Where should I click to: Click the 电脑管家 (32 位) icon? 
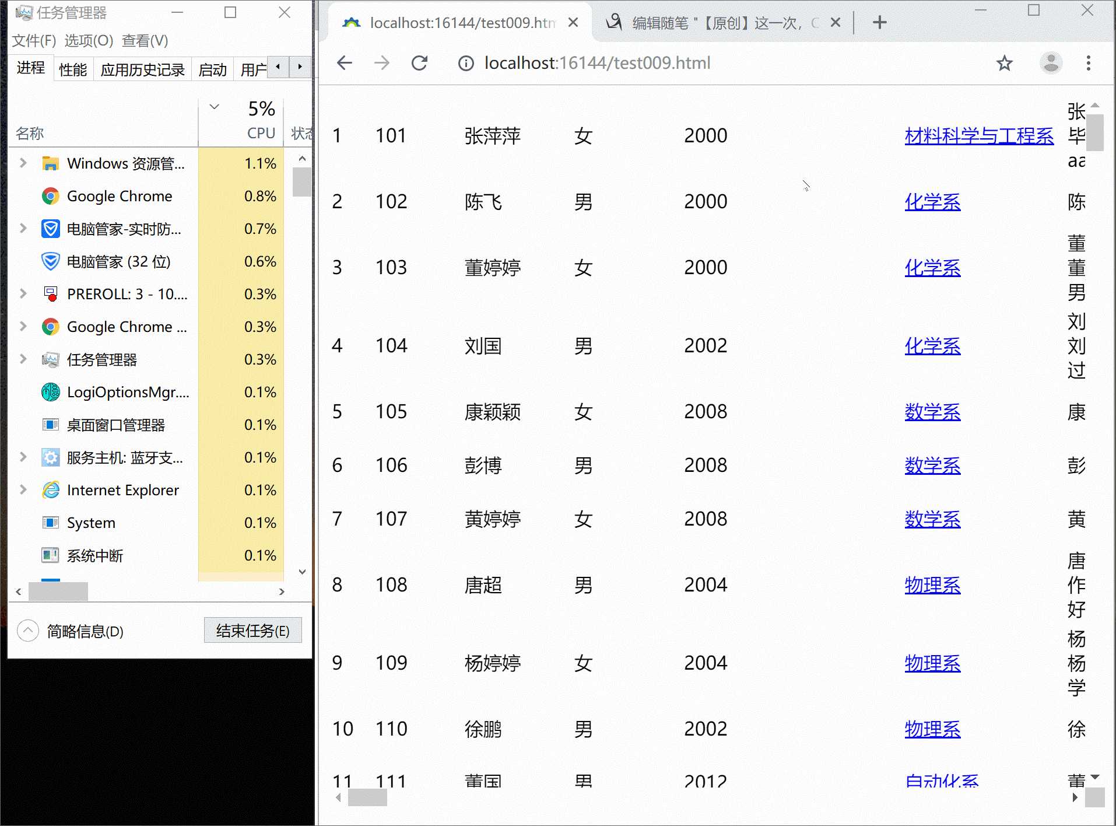51,262
